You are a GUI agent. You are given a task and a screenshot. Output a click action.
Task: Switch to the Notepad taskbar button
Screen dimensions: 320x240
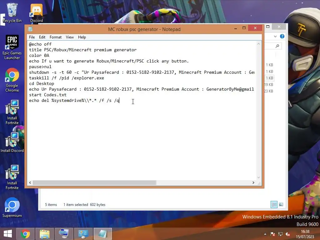102,234
